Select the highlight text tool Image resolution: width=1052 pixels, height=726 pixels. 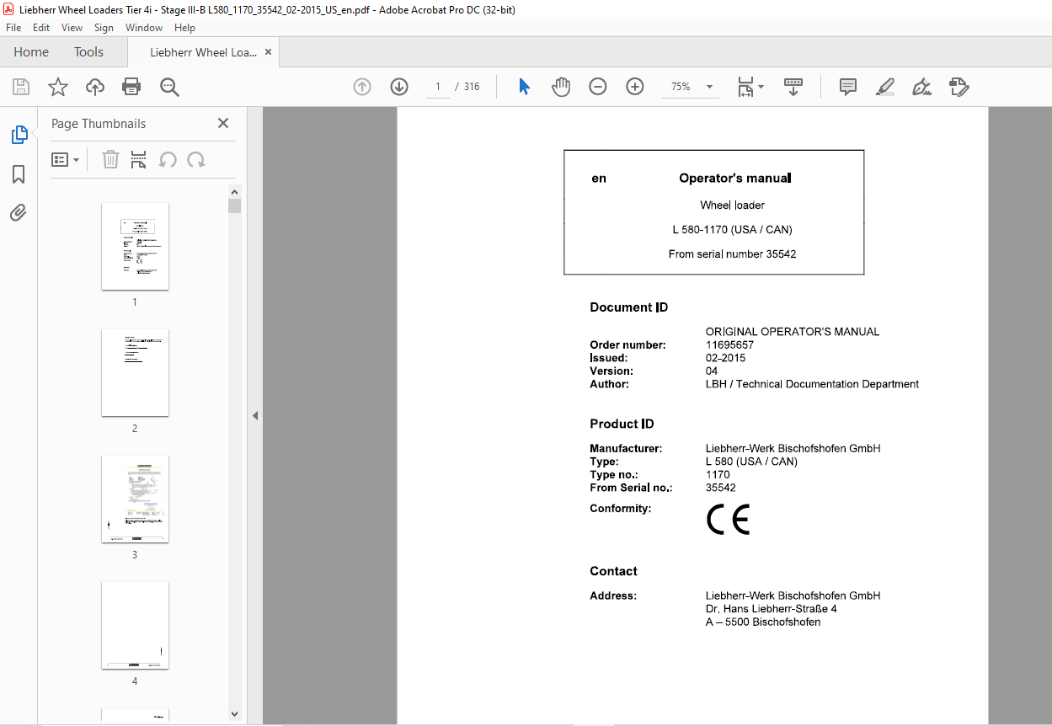[x=884, y=87]
